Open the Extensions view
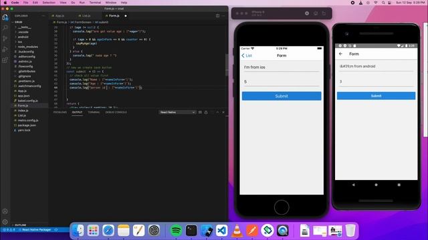The width and height of the screenshot is (428, 240). point(5,60)
